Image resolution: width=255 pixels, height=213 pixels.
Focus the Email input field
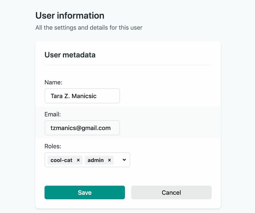pos(82,128)
